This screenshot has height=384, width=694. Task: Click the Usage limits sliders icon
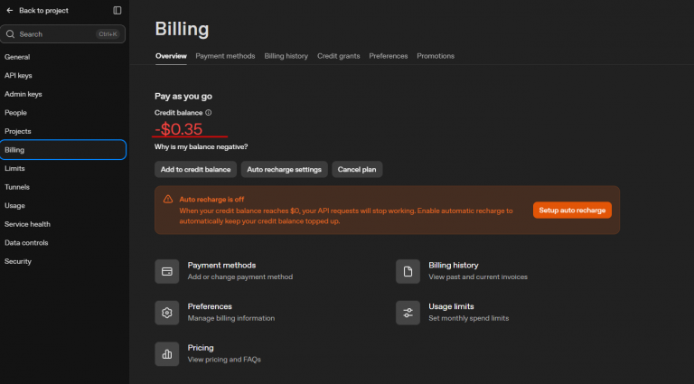click(408, 313)
